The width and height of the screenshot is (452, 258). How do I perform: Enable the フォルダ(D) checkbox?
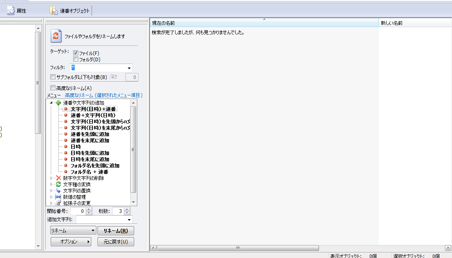coord(75,59)
